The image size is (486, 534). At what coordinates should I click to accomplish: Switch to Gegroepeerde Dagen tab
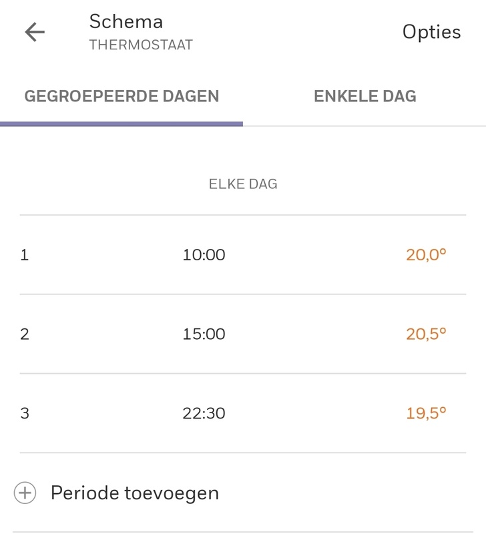pyautogui.click(x=121, y=96)
